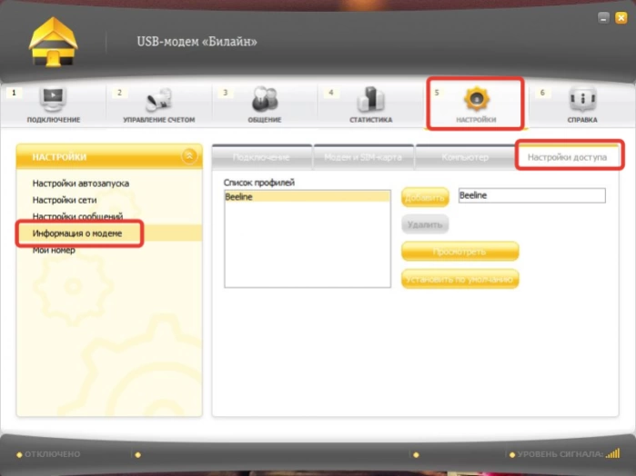
Task: Close the USB-модем window
Action: pyautogui.click(x=621, y=18)
